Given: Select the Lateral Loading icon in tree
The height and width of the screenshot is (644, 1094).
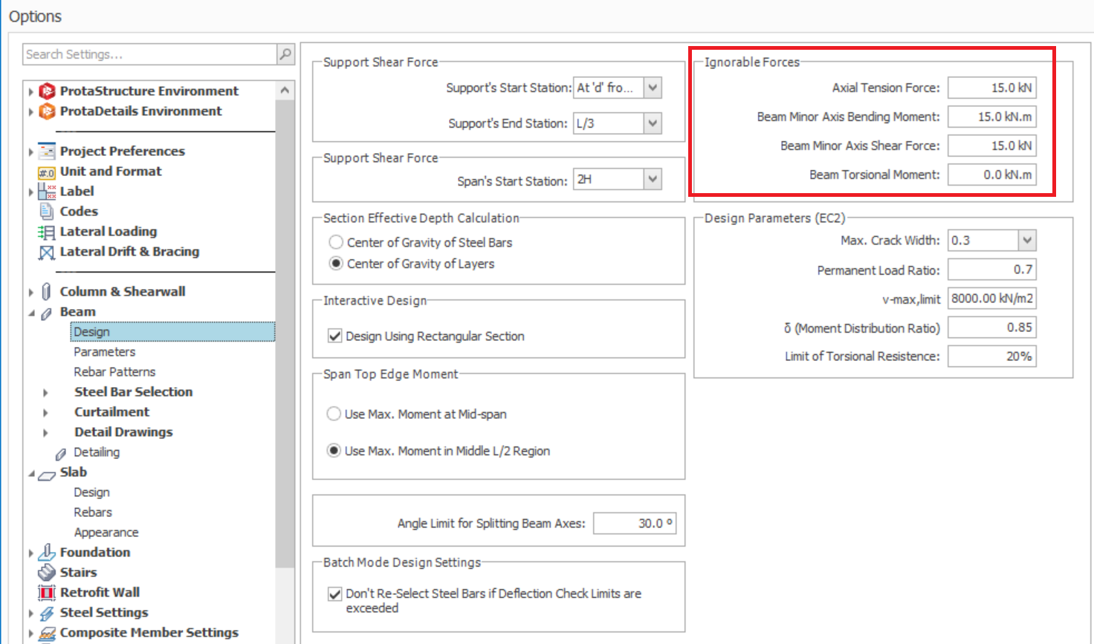Looking at the screenshot, I should (x=47, y=232).
